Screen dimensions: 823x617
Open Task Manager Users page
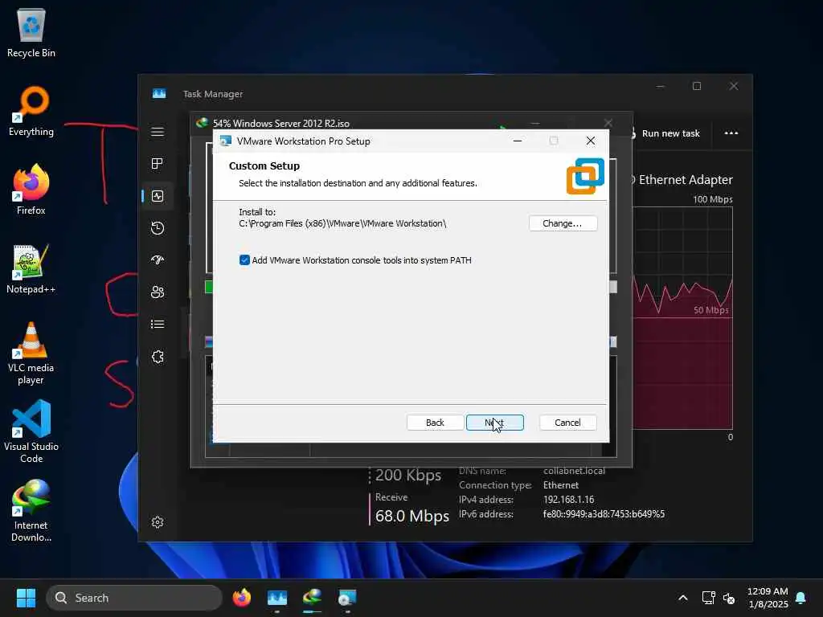point(158,292)
